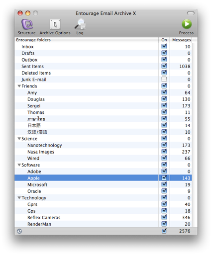Uncheck the Inbox folder checkbox
This screenshot has height=255, width=212.
coord(164,46)
